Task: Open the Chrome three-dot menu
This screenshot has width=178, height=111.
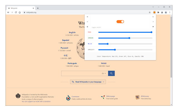Action: point(170,12)
